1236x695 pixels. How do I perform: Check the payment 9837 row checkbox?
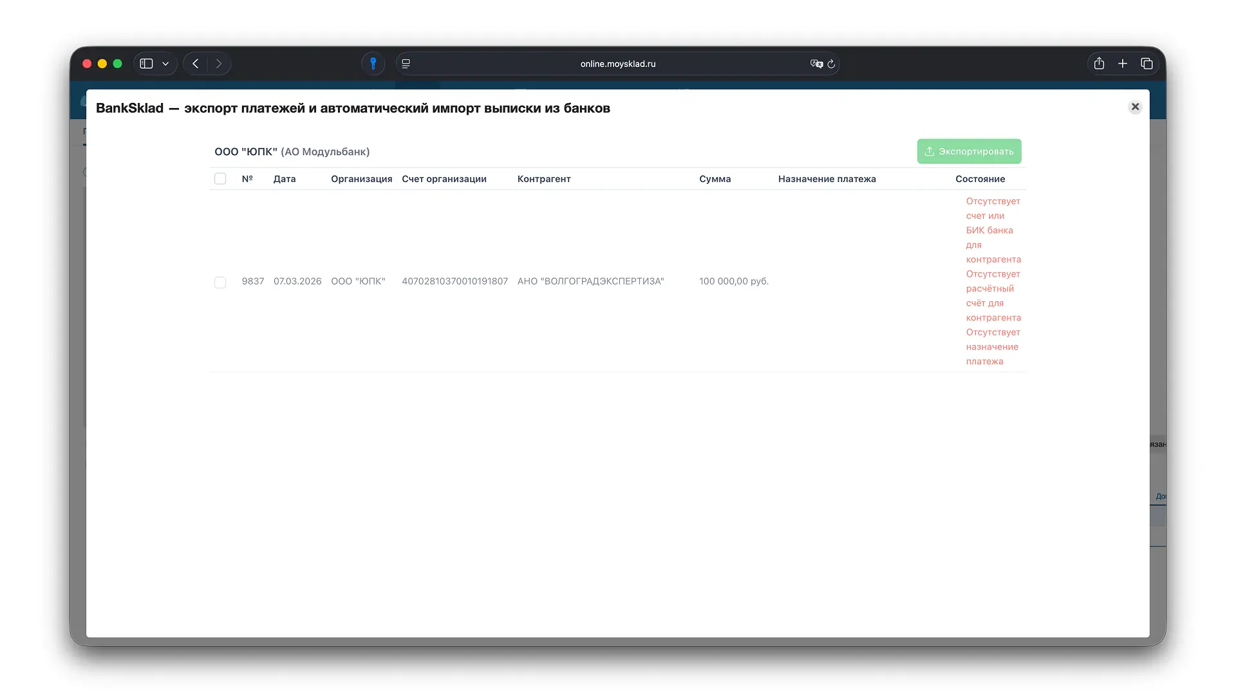coord(220,283)
